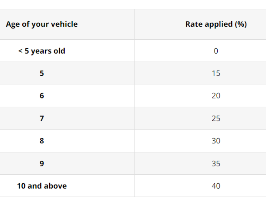Click the rate value 25
This screenshot has height=223, width=266.
[216, 118]
